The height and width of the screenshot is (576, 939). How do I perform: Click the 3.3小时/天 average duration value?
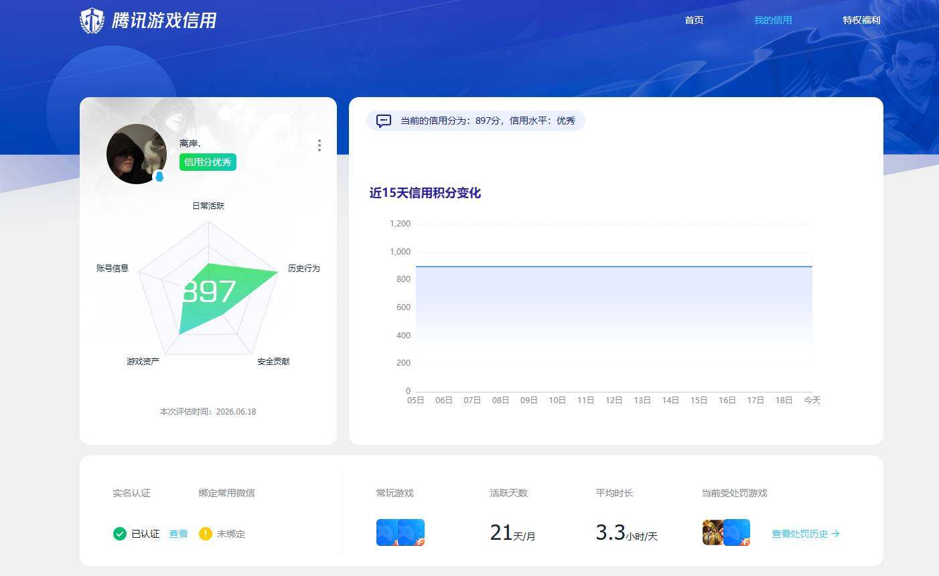626,533
